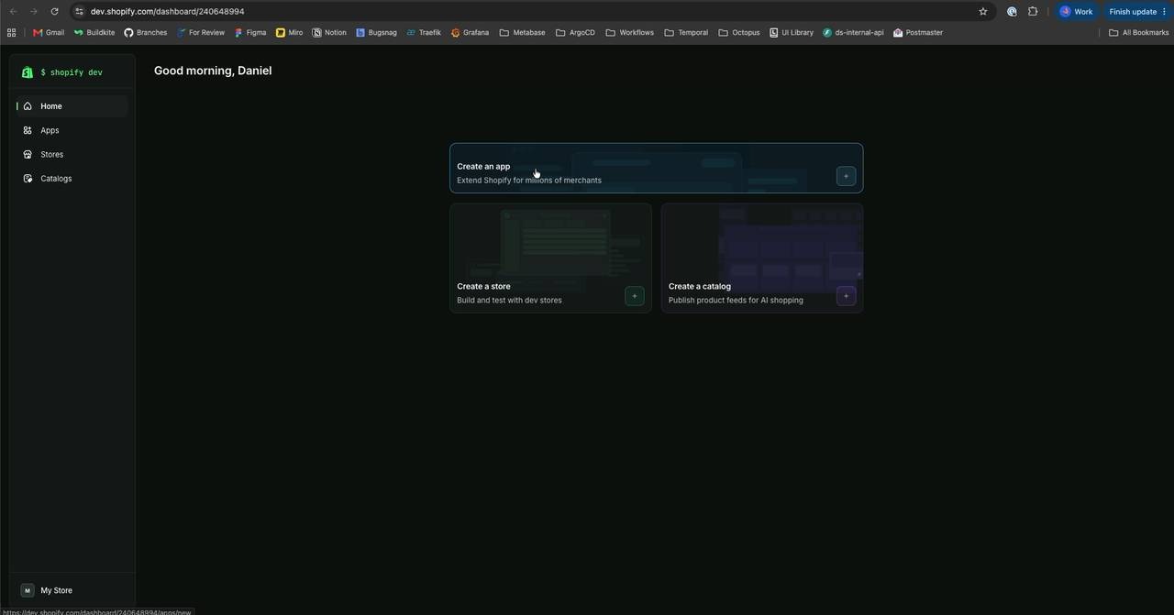Open the browser extensions puzzle icon

click(1033, 12)
